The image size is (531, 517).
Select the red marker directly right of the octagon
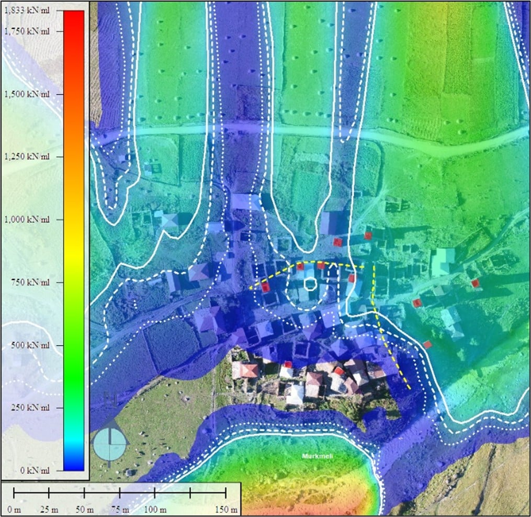point(352,278)
